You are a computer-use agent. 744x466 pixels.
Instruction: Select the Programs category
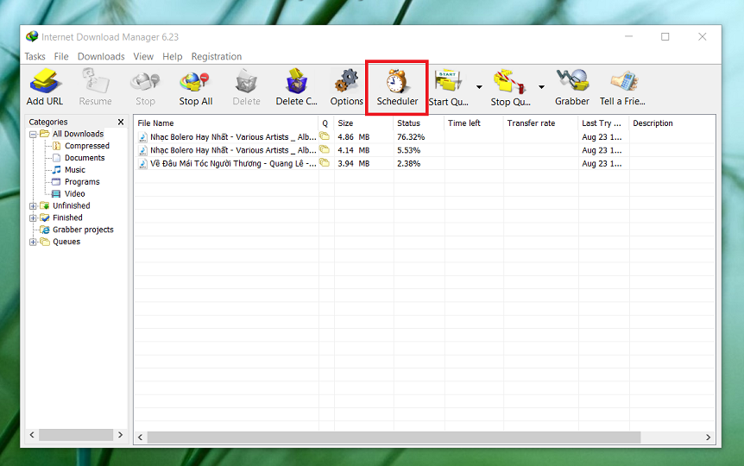(x=82, y=182)
